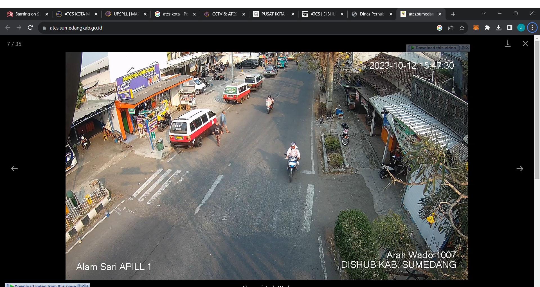Open the Extensions puzzle menu
540x287 pixels.
487,28
